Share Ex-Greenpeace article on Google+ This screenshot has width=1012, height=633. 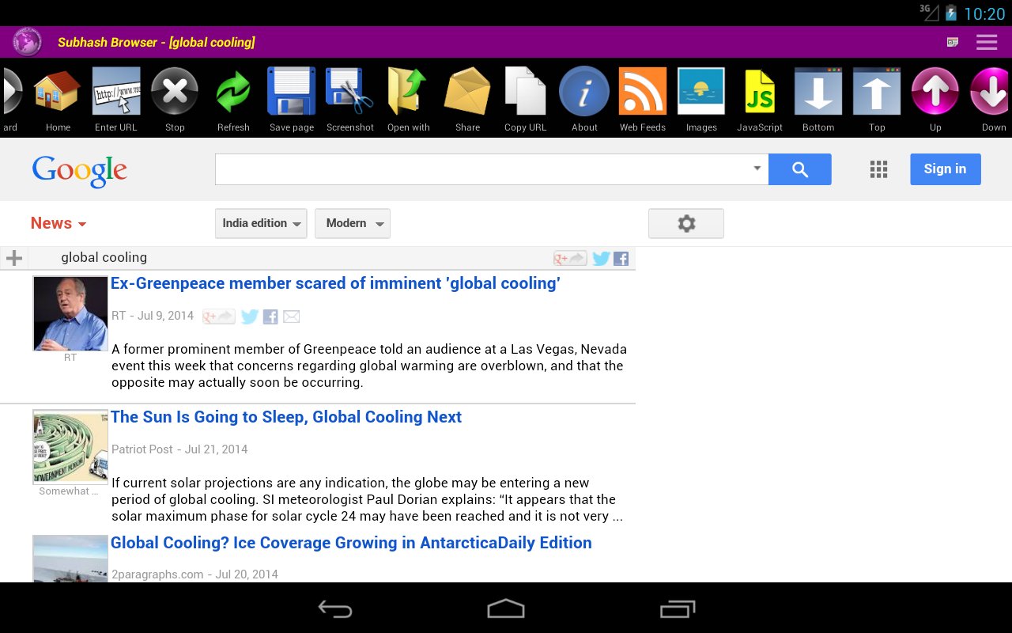click(x=218, y=316)
